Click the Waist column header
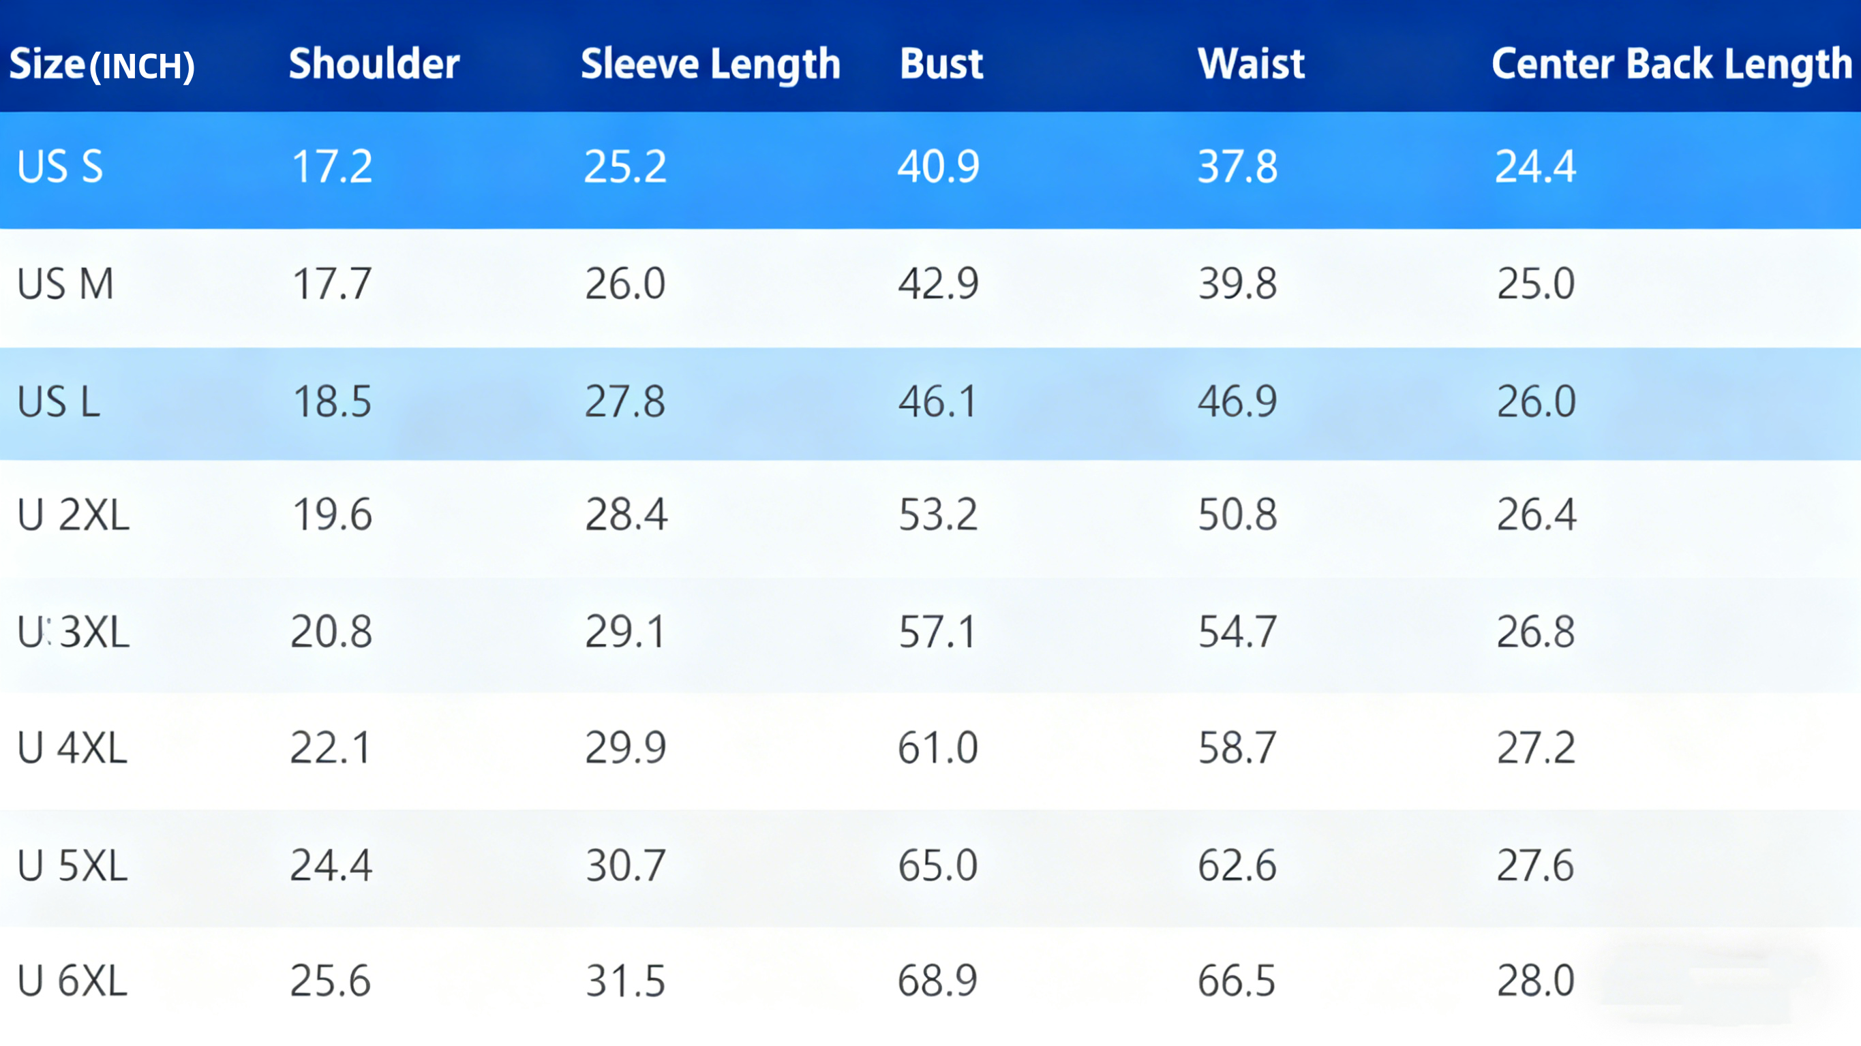 click(1250, 63)
